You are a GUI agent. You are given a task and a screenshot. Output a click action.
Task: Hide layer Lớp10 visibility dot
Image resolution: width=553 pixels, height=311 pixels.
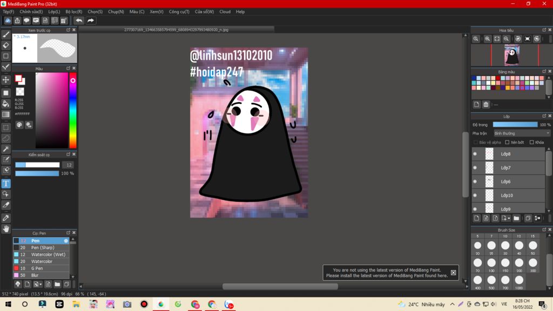(x=475, y=195)
